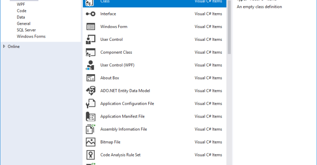Click the 'Bitmap File' template name
Screen dimensions: 317x165
click(110, 142)
